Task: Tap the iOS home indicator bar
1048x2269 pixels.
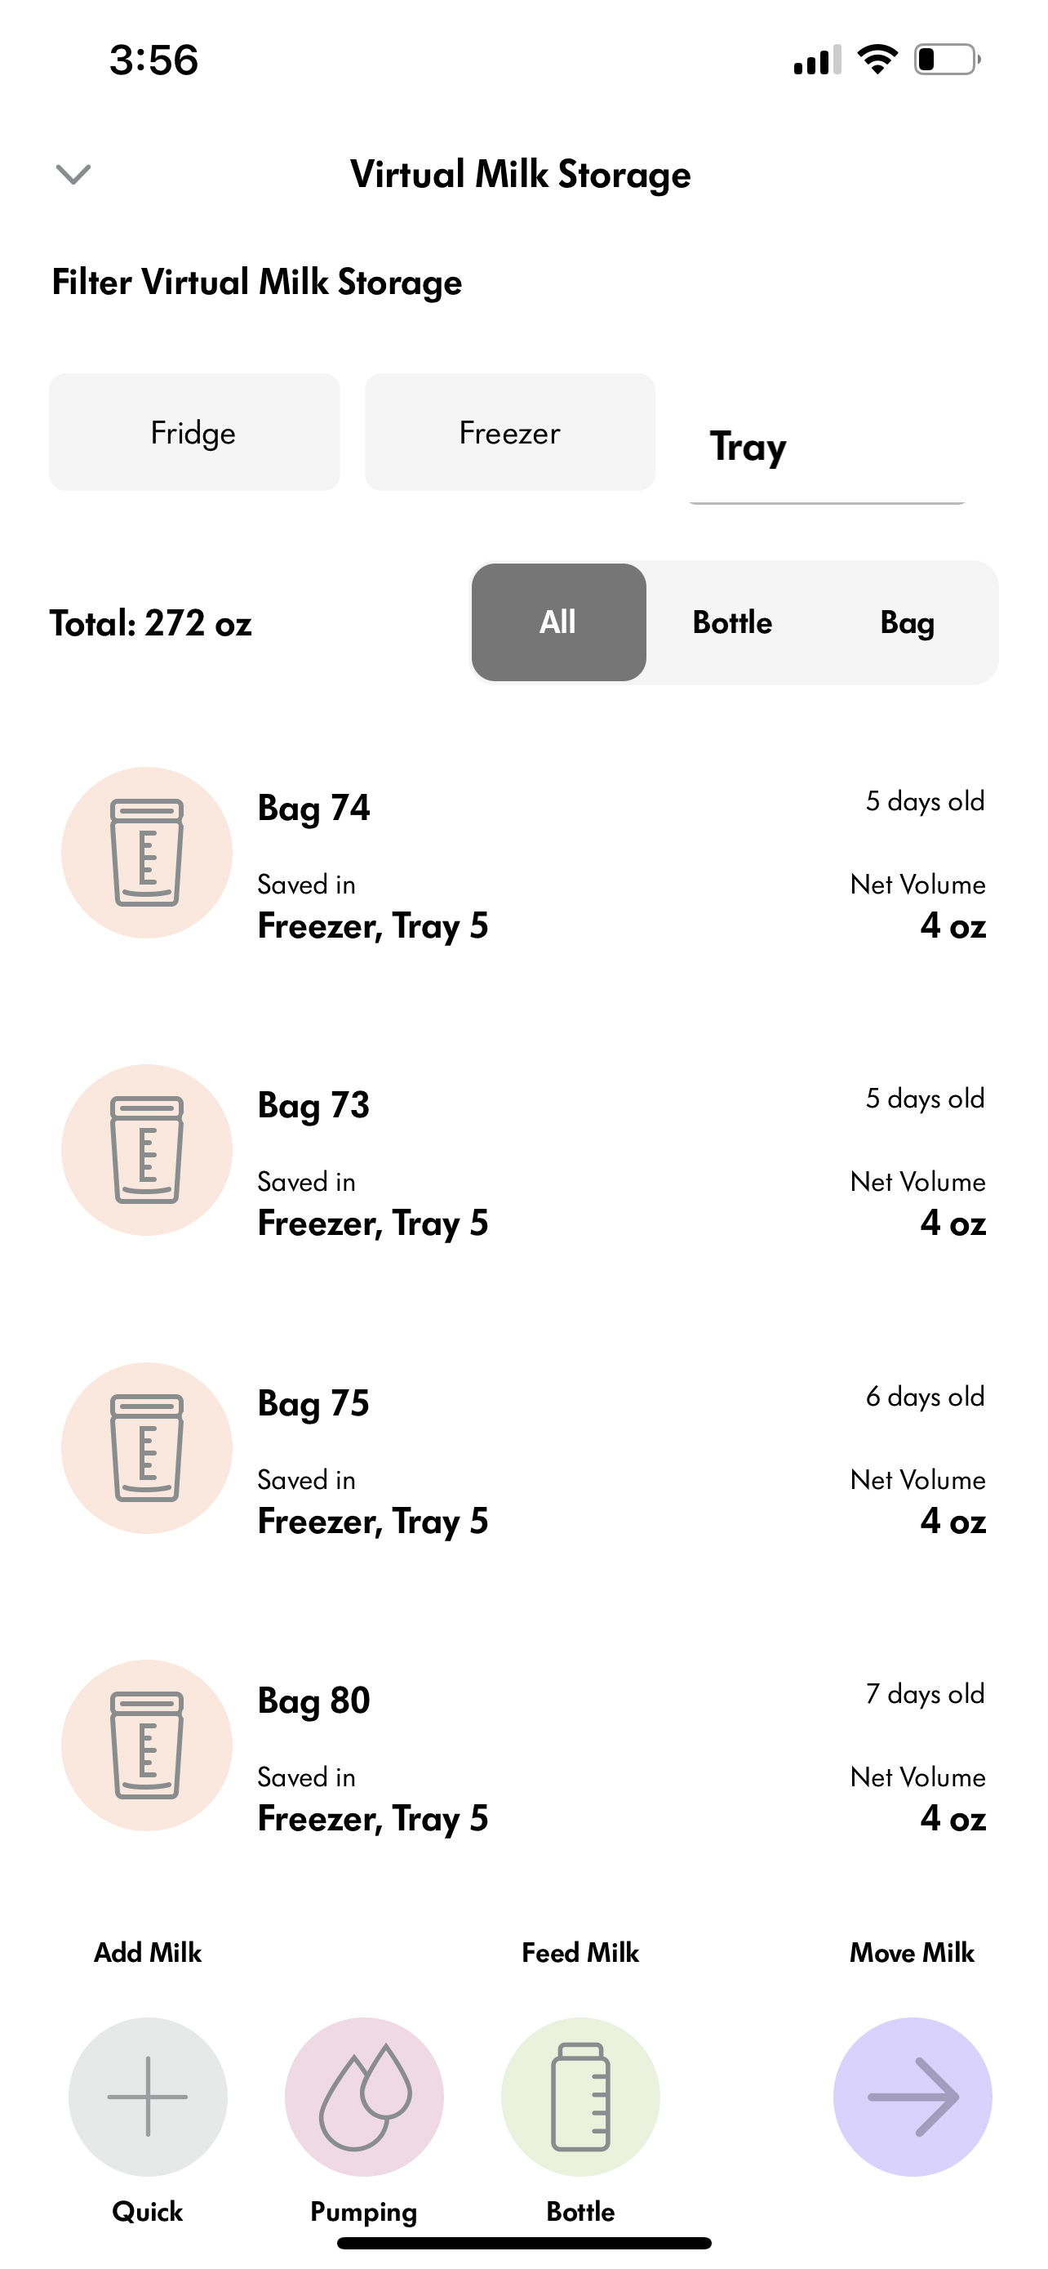Action: 525,2243
